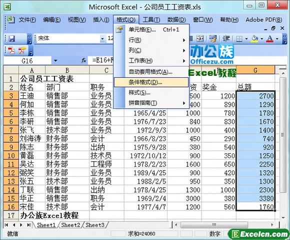The width and height of the screenshot is (290, 240).
Task: Expand the 行(R) Row submenu
Action: coord(184,40)
